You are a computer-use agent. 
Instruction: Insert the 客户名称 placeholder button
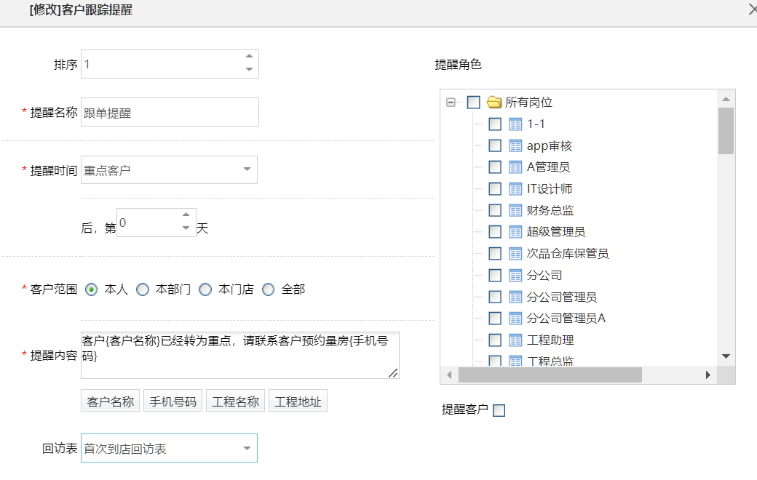coord(111,401)
